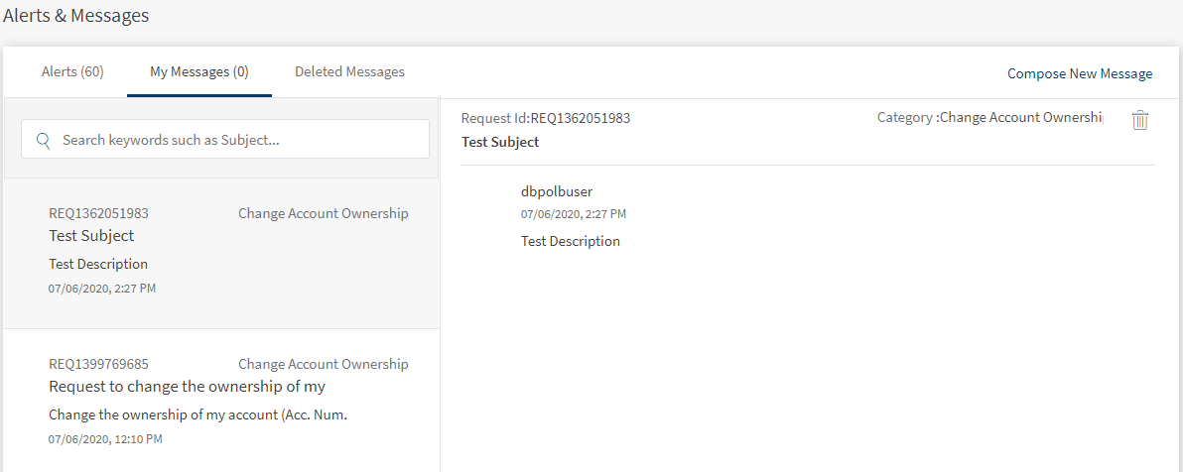Click the 07/06/2020, 12:10 PM timestamp
Image resolution: width=1183 pixels, height=472 pixels.
pos(105,438)
